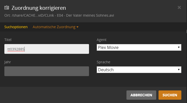This screenshot has width=187, height=103.
Task: Click the Zuordnung korrigieren heading text
Action: 39,8
